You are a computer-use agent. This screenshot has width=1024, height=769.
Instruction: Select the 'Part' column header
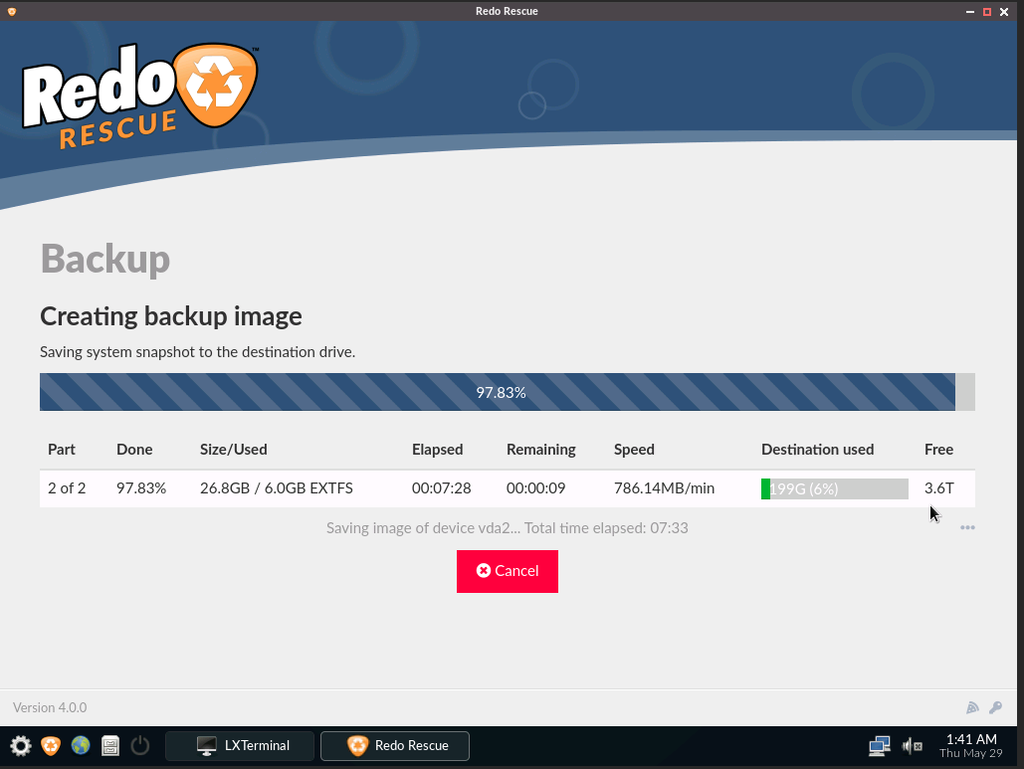[62, 449]
